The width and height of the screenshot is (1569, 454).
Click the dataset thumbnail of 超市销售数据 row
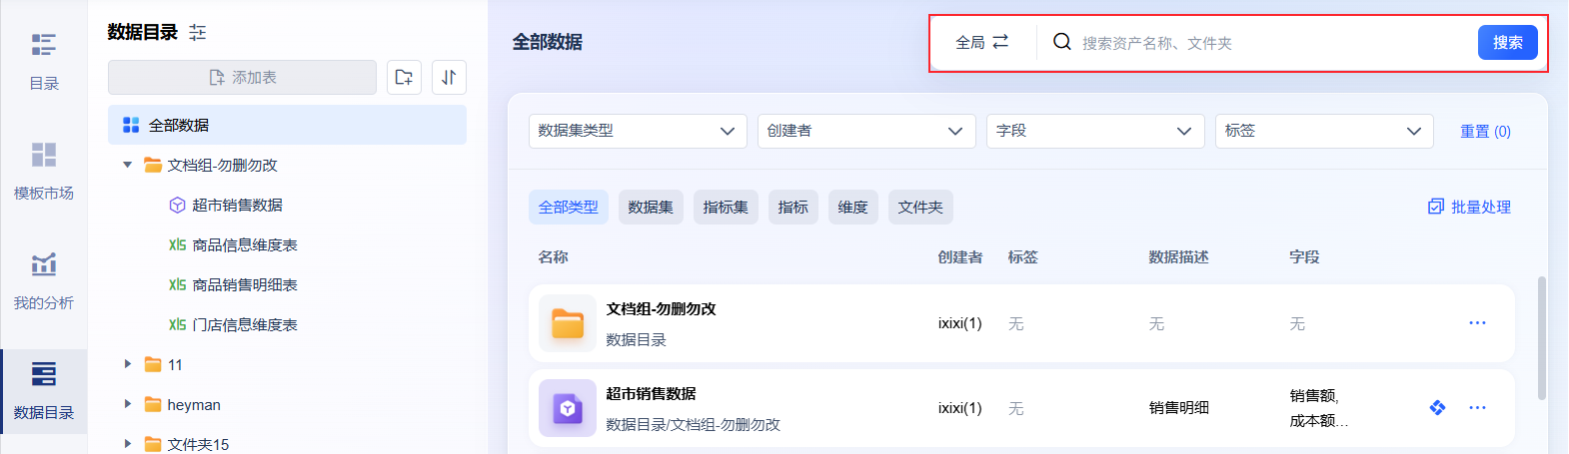pyautogui.click(x=568, y=408)
